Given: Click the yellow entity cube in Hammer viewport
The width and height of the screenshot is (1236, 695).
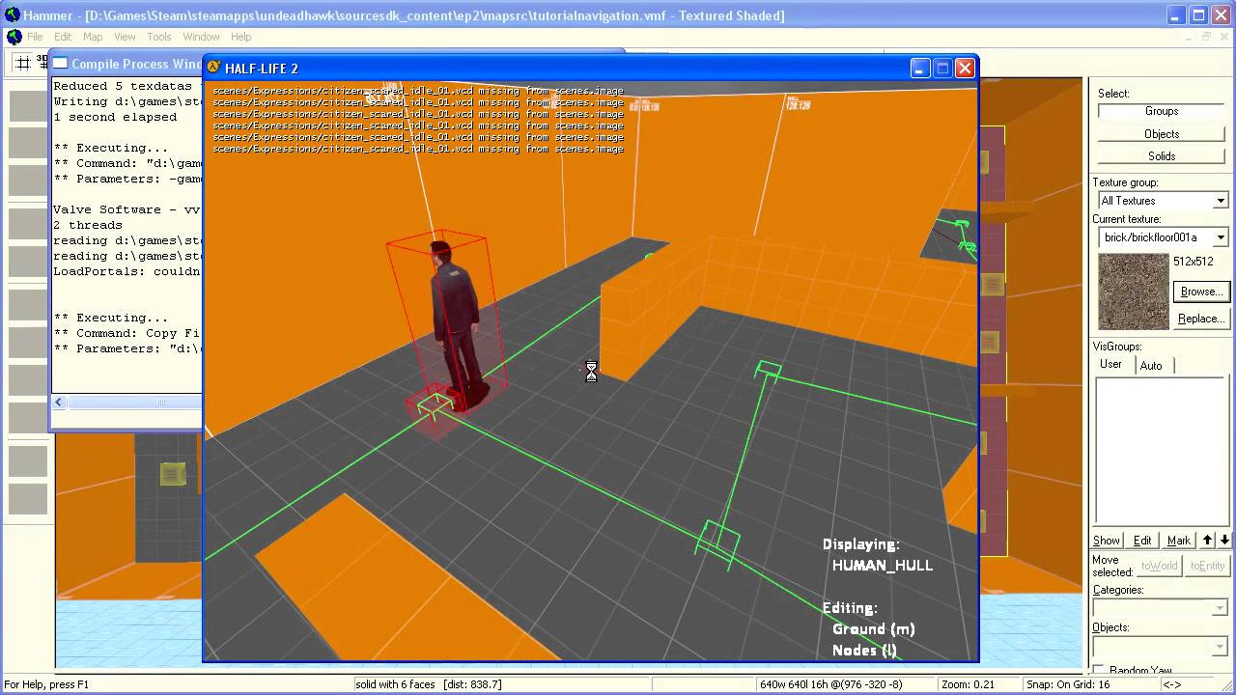Looking at the screenshot, I should coord(173,473).
